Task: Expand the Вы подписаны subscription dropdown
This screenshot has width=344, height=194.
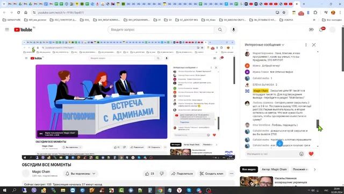Action: pos(81,174)
